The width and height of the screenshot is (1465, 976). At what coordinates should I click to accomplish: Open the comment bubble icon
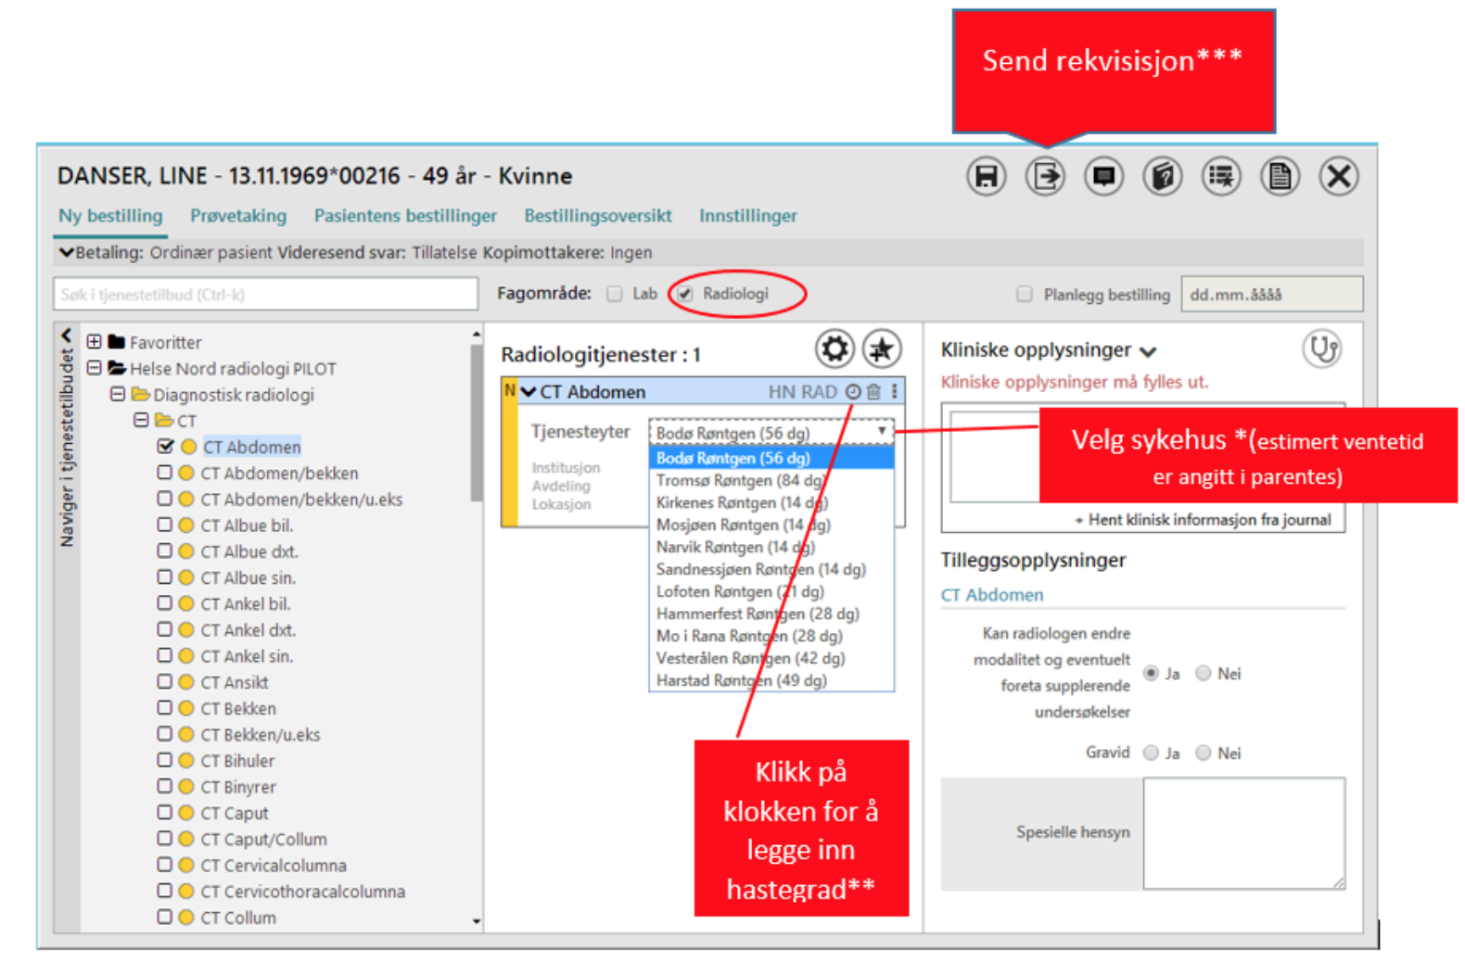[x=1103, y=176]
